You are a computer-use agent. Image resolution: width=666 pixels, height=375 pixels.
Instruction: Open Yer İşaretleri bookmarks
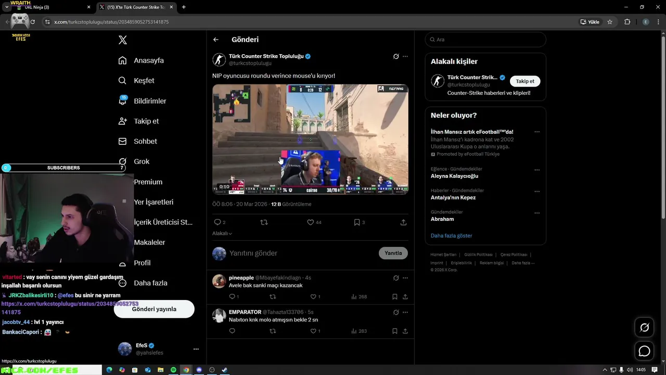pos(153,202)
